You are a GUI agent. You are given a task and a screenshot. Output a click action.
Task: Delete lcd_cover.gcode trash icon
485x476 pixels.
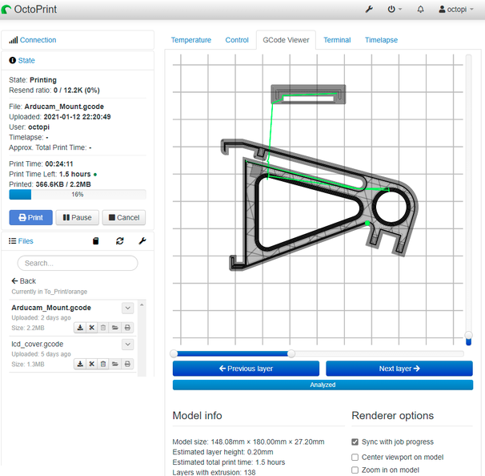(103, 364)
